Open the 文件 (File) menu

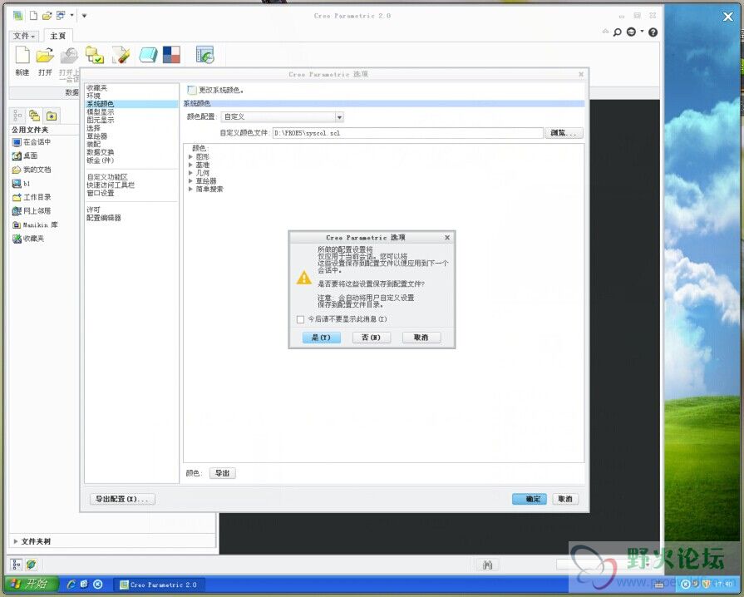click(24, 36)
